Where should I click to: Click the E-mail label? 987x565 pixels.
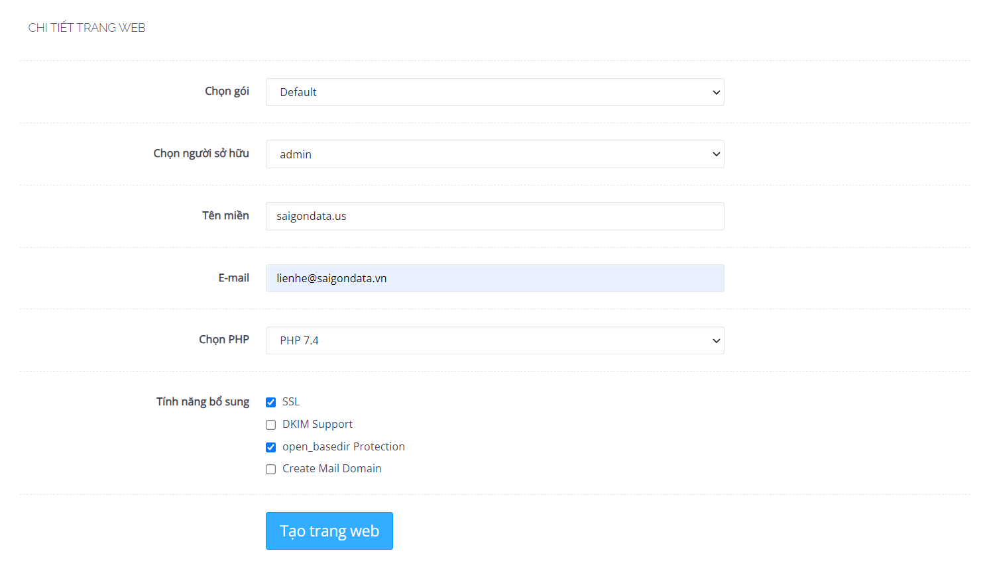233,278
